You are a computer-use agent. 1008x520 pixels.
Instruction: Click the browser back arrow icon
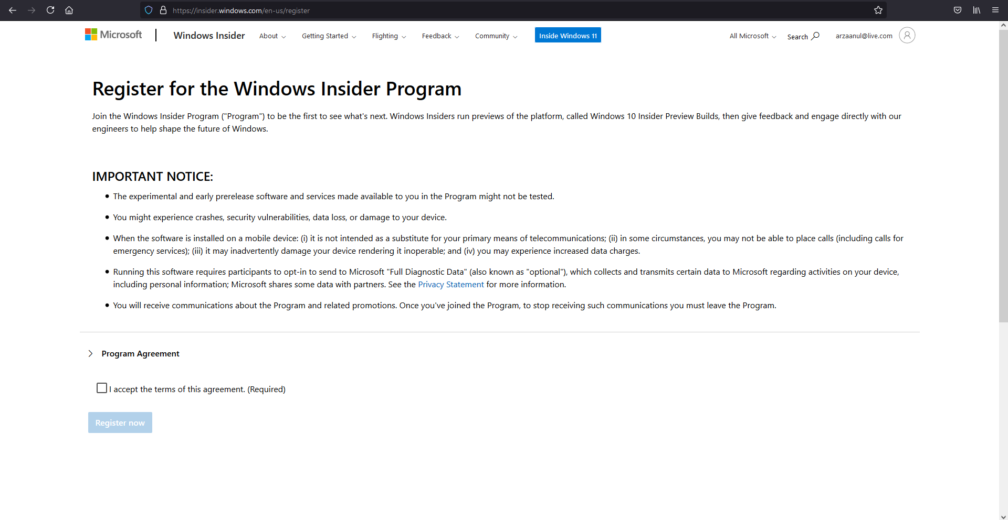tap(13, 10)
